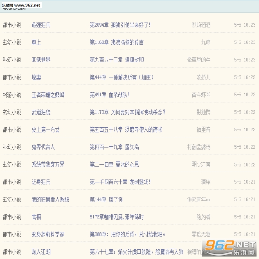Select 都市小说 category in 官榜 row

click(12, 217)
